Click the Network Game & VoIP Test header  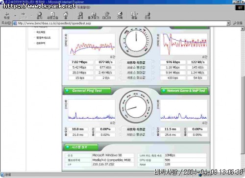[185, 91]
